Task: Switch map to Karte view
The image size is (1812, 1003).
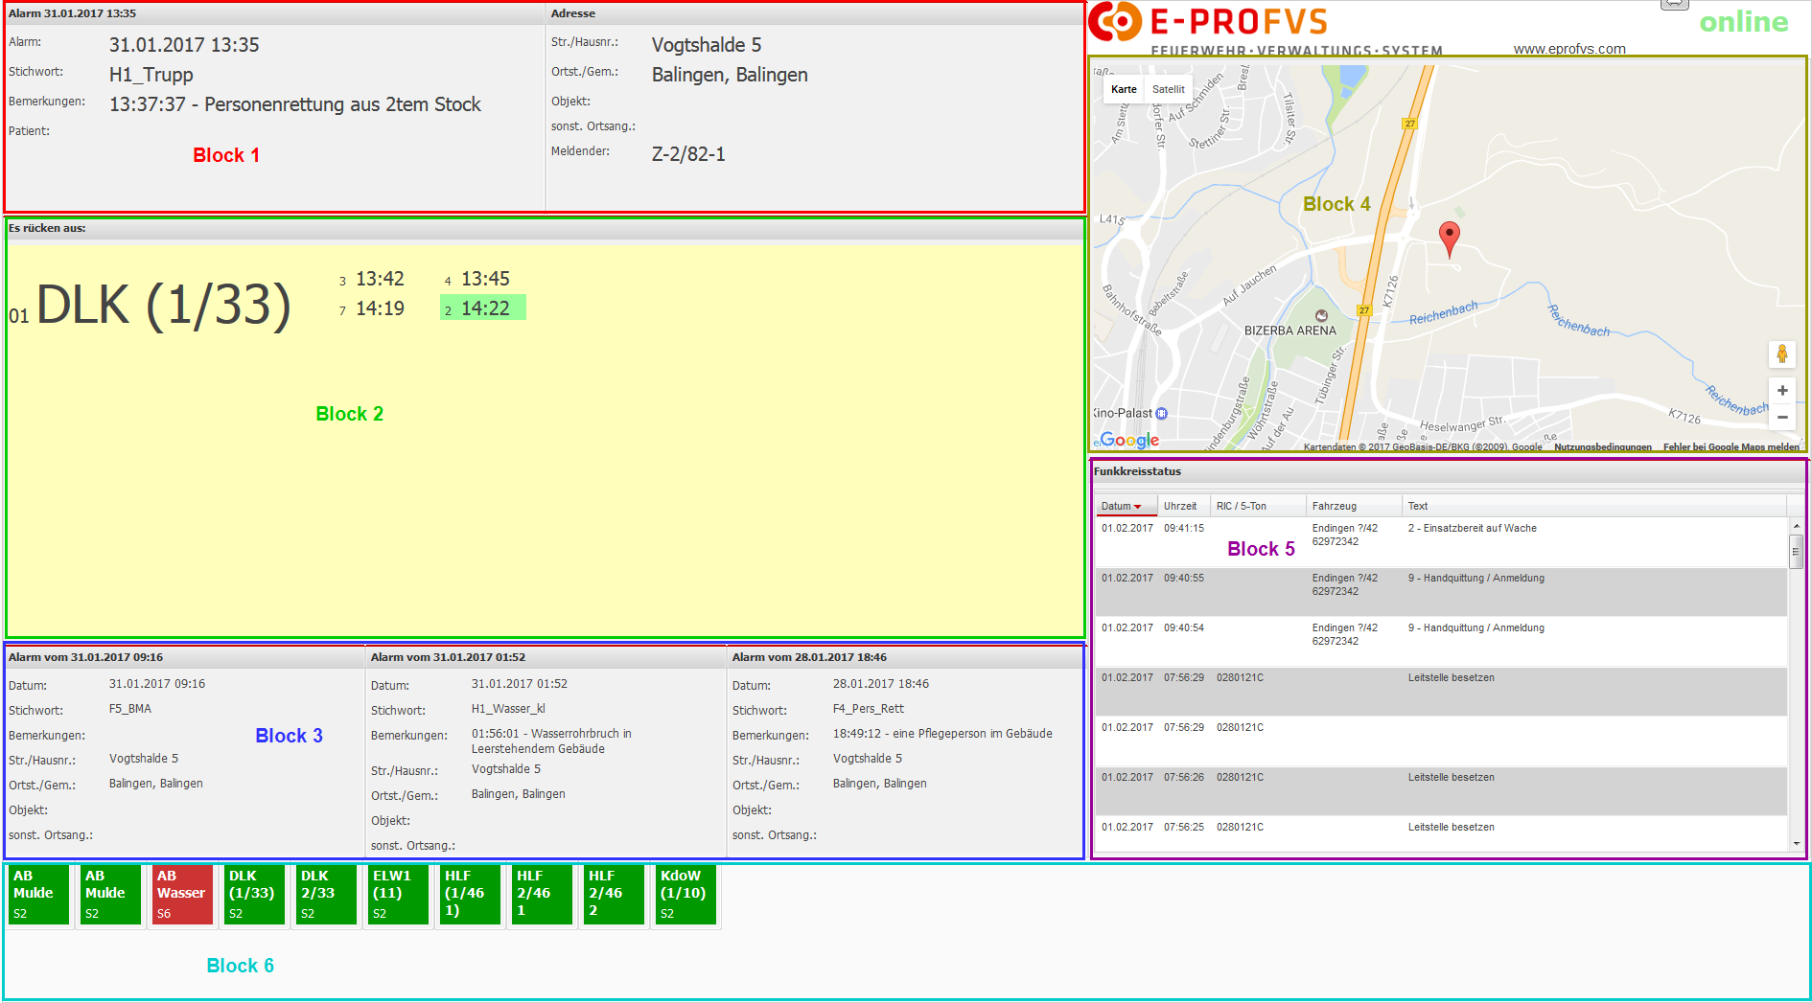Action: click(x=1124, y=89)
